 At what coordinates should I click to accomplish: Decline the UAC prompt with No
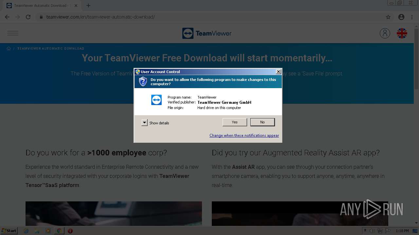click(263, 122)
